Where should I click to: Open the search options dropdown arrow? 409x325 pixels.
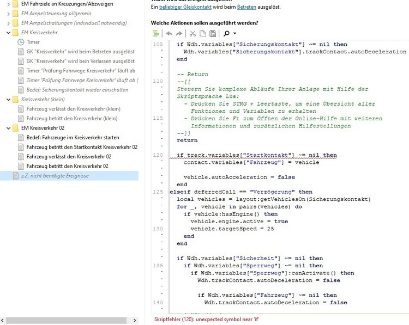pyautogui.click(x=234, y=34)
